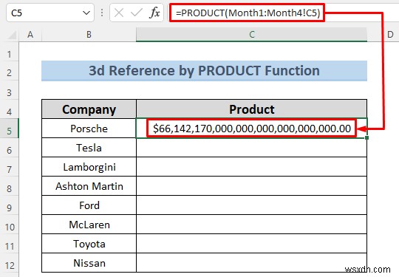
Task: Click the Product header cell
Action: pyautogui.click(x=252, y=109)
